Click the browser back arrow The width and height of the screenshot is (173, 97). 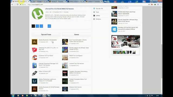pyautogui.click(x=12, y=5)
